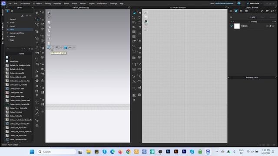Open Premiere Pro from the taskbar
Screen dimensions: 278x156
point(184,152)
